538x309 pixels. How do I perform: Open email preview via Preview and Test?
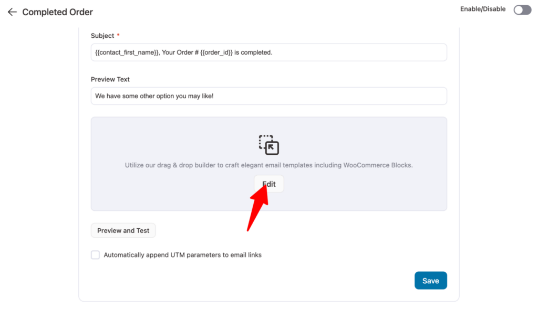(x=123, y=230)
